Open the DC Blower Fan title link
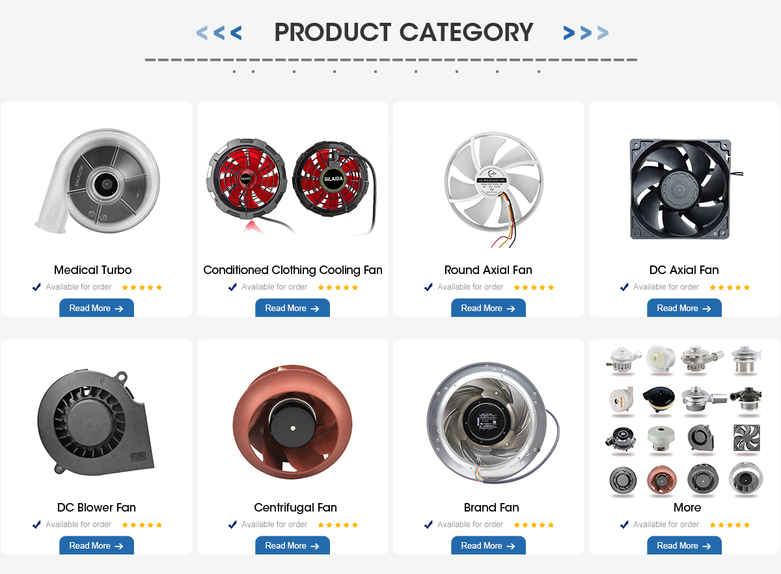This screenshot has width=781, height=574. tap(96, 508)
